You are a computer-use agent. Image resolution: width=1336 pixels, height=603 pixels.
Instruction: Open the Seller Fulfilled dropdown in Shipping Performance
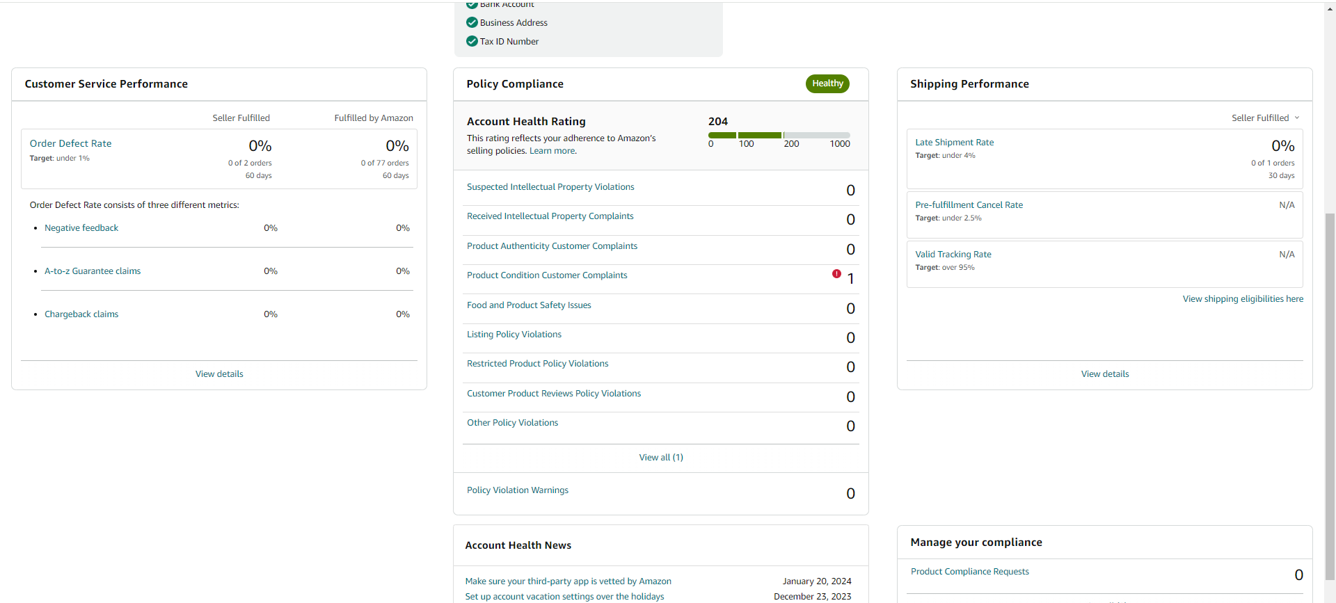click(x=1265, y=118)
